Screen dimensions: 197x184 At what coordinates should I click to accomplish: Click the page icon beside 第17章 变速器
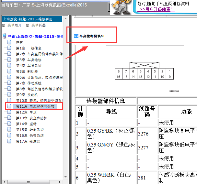point(9,141)
